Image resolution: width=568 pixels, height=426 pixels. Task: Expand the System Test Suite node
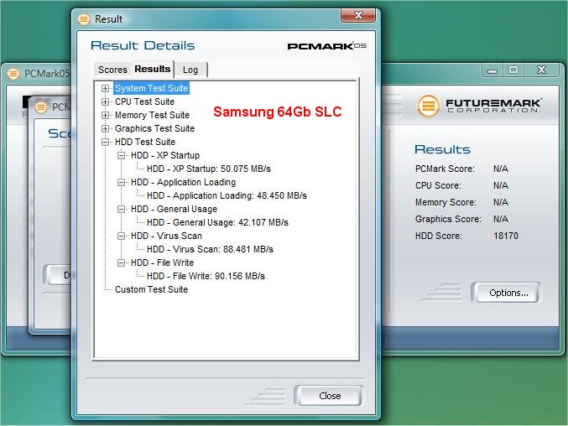click(105, 88)
